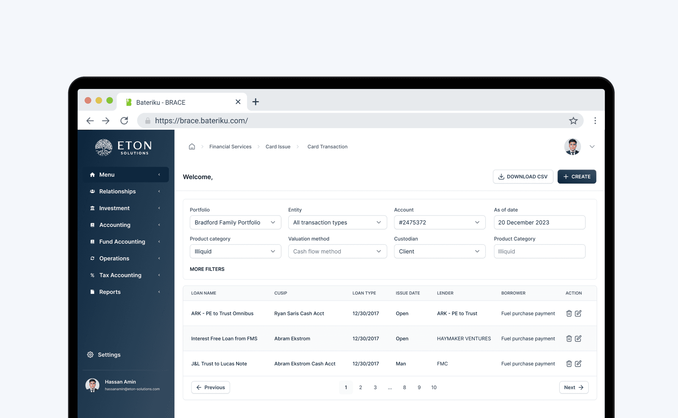Open the Account #2475372 dropdown

click(440, 222)
